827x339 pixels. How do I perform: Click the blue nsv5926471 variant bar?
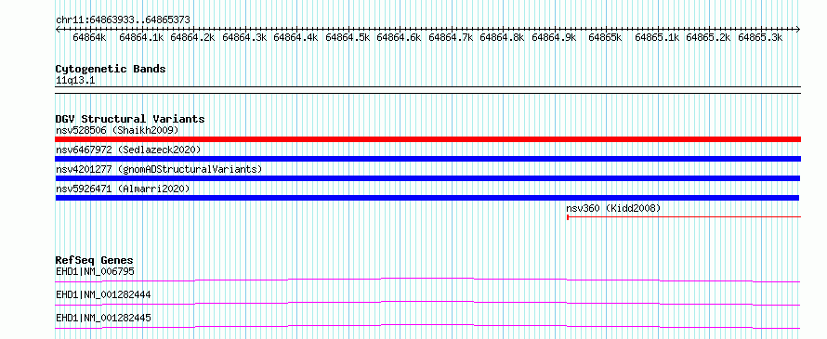tap(427, 198)
